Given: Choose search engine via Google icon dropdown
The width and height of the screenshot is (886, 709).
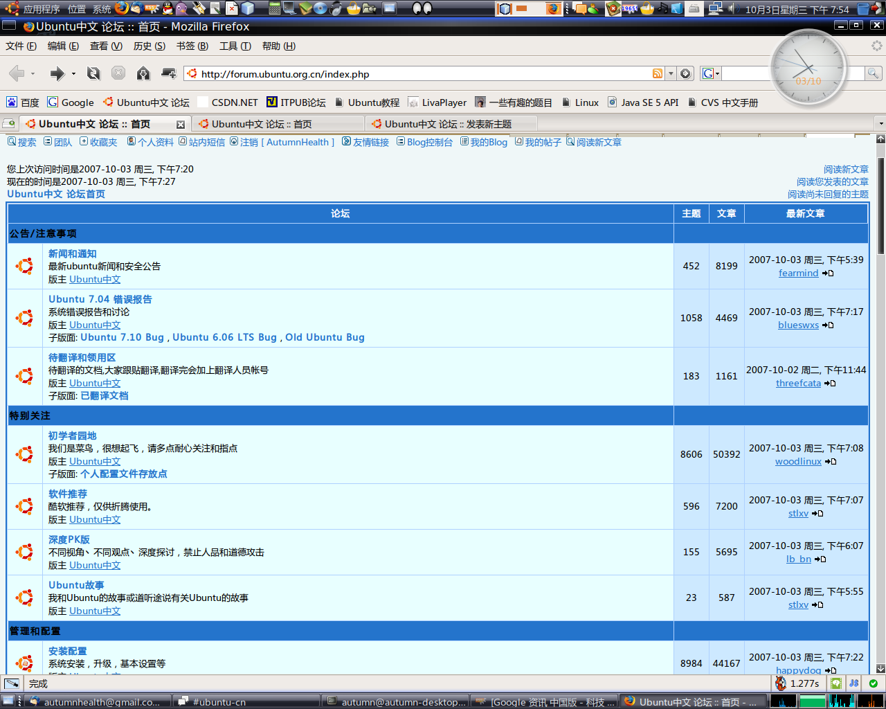Looking at the screenshot, I should pyautogui.click(x=711, y=73).
